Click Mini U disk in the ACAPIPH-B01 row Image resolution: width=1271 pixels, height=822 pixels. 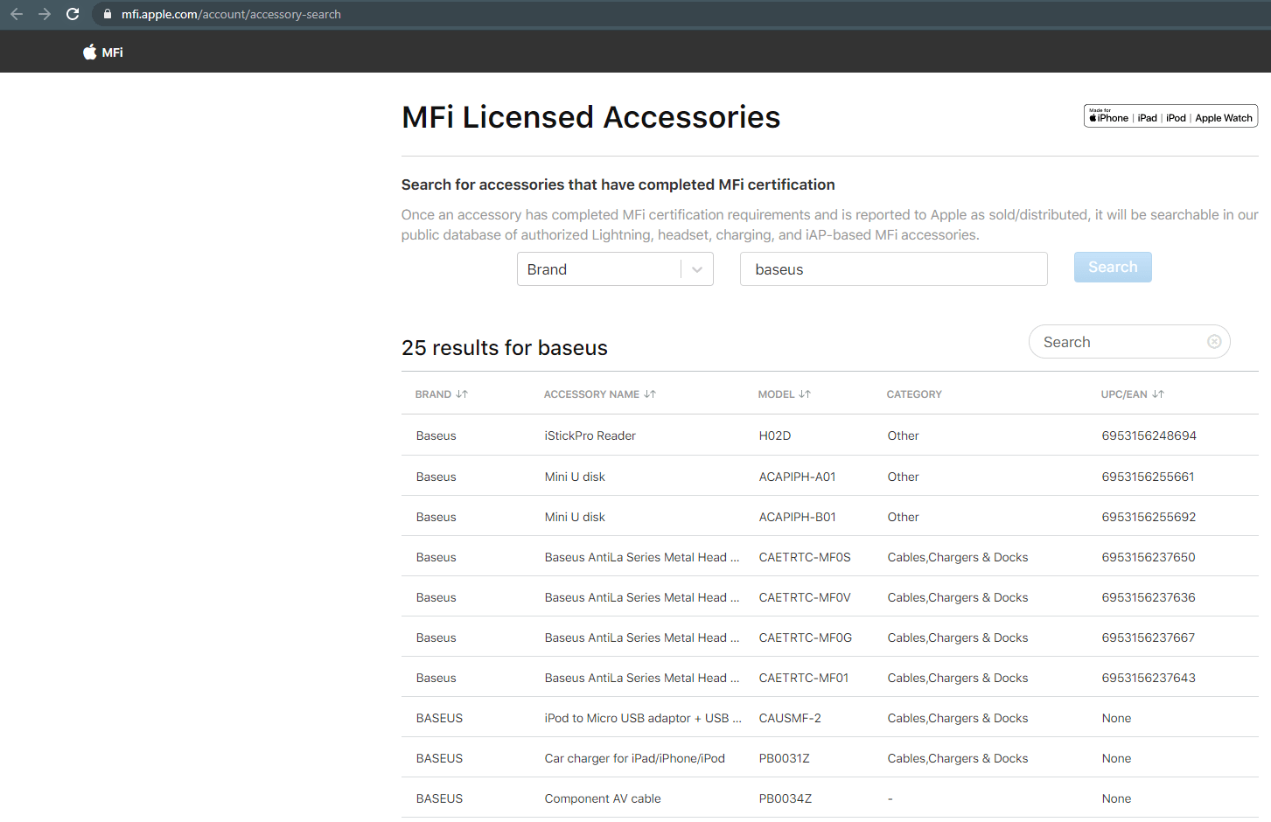[x=575, y=517]
